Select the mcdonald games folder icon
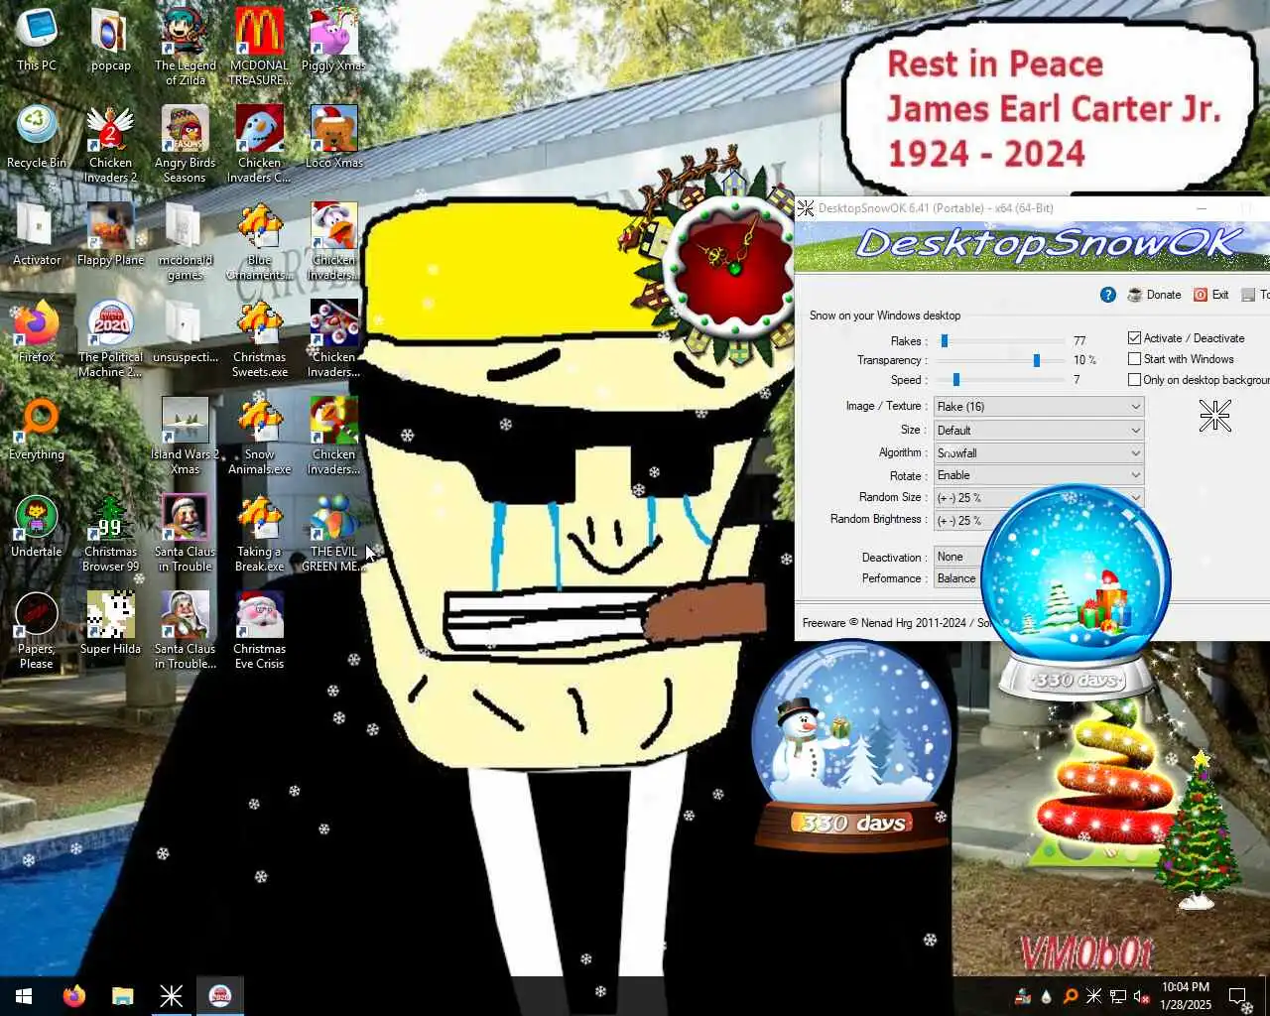 pos(186,242)
